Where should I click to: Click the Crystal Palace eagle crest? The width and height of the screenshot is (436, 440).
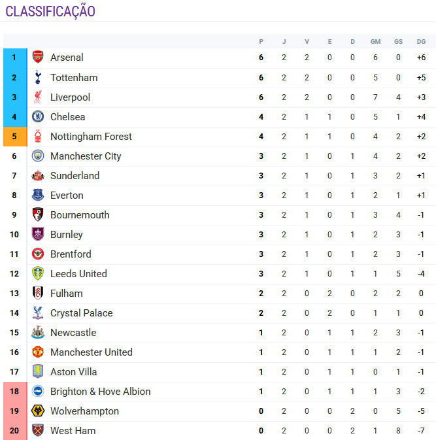(x=38, y=313)
